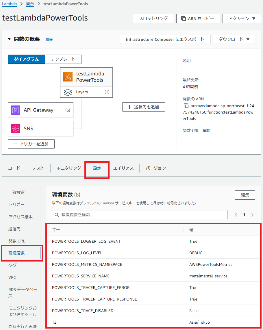Click page number 1 in pagination
Viewport: 263px width, 330px height.
point(244,215)
